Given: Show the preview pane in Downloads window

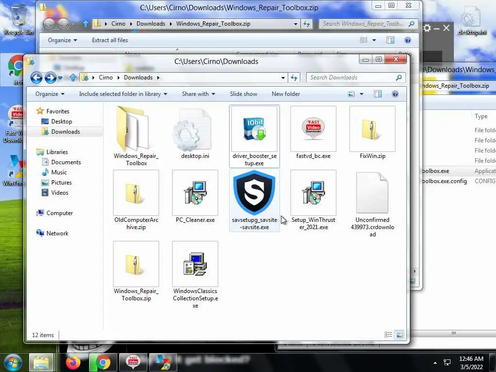Looking at the screenshot, I should [378, 94].
